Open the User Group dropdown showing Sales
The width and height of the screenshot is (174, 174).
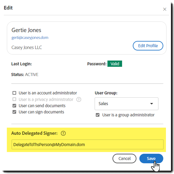(126, 104)
